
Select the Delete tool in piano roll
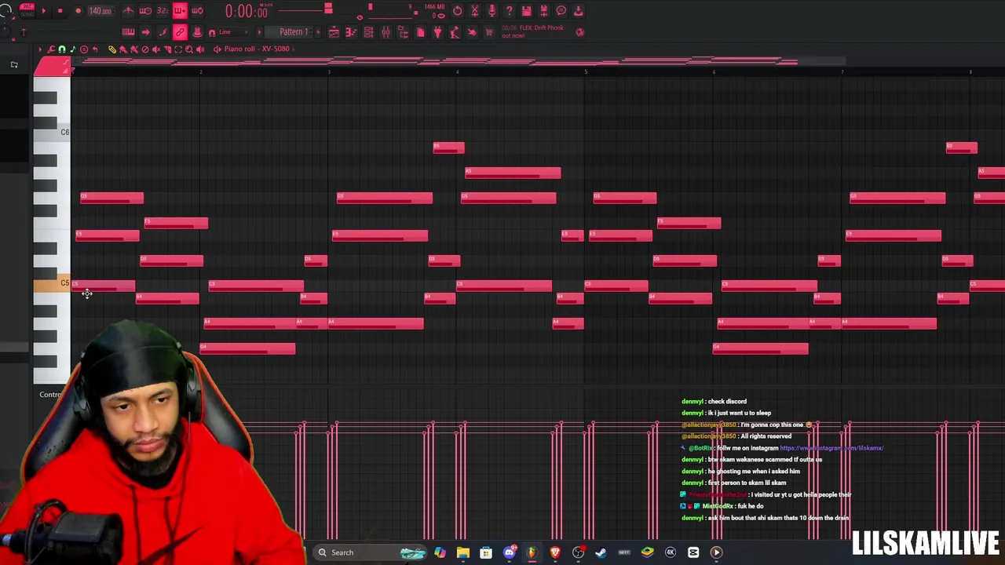point(145,49)
